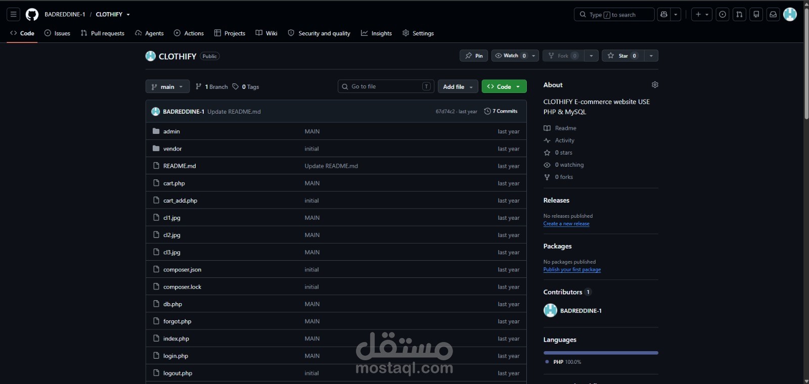Open the cart.php file

point(174,183)
